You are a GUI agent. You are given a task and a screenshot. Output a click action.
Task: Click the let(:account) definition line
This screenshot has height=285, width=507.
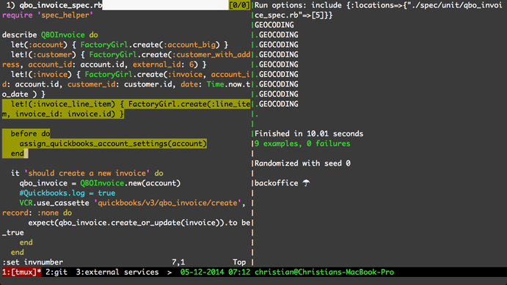[x=120, y=45]
